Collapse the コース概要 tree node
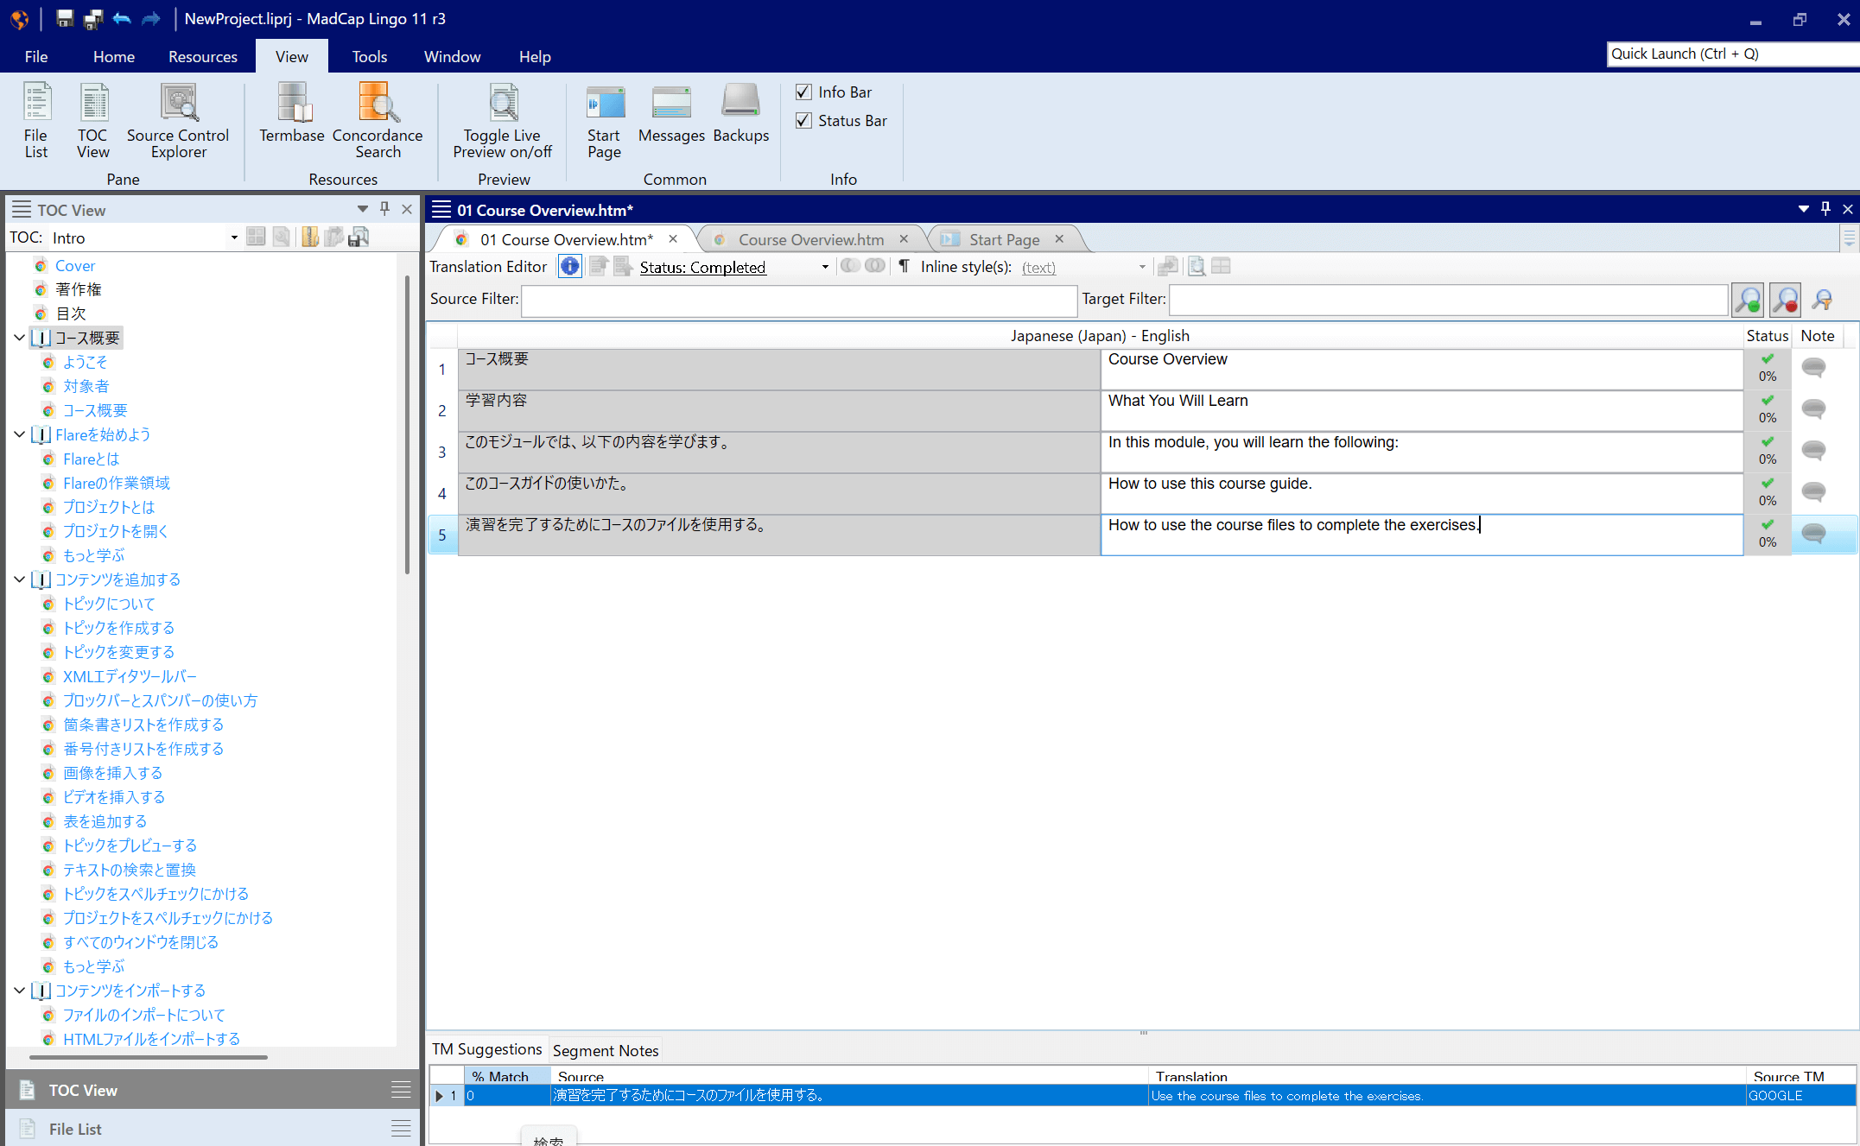Viewport: 1860px width, 1146px height. (x=19, y=338)
